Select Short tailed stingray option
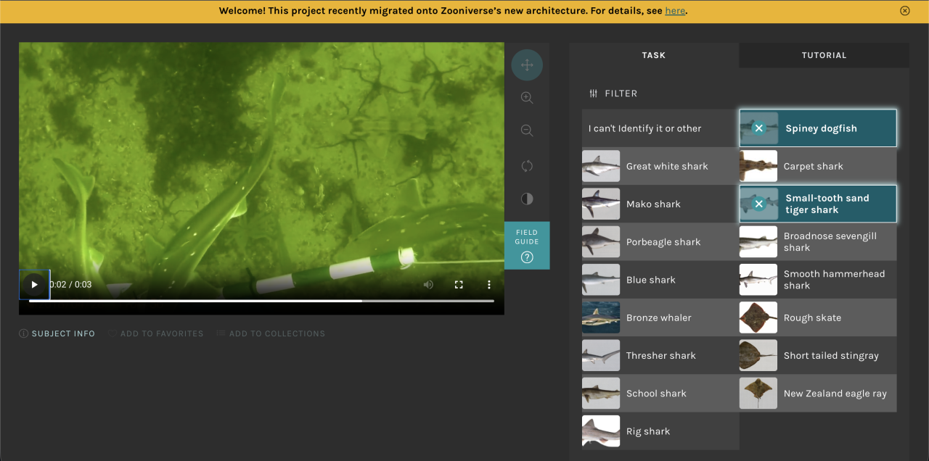929x461 pixels. coord(818,355)
